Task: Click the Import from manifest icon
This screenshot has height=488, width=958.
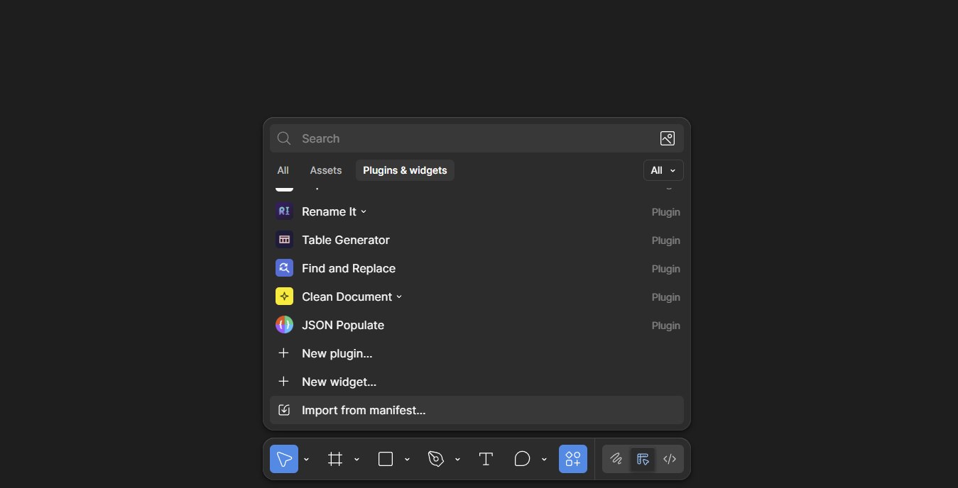Action: [284, 410]
